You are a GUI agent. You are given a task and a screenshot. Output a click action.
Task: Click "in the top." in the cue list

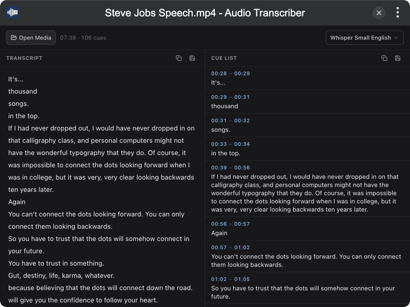(x=225, y=153)
